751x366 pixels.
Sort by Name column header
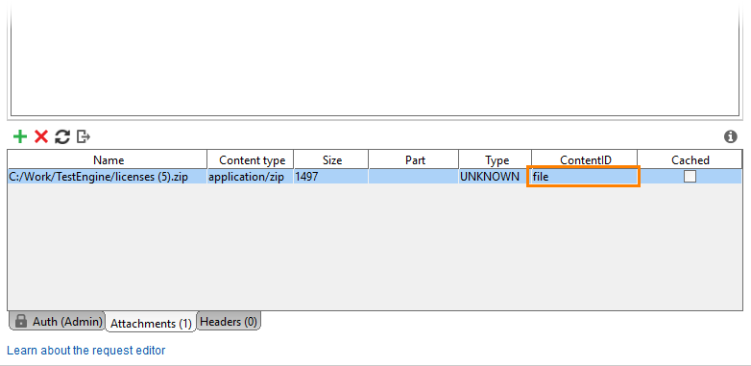point(109,160)
